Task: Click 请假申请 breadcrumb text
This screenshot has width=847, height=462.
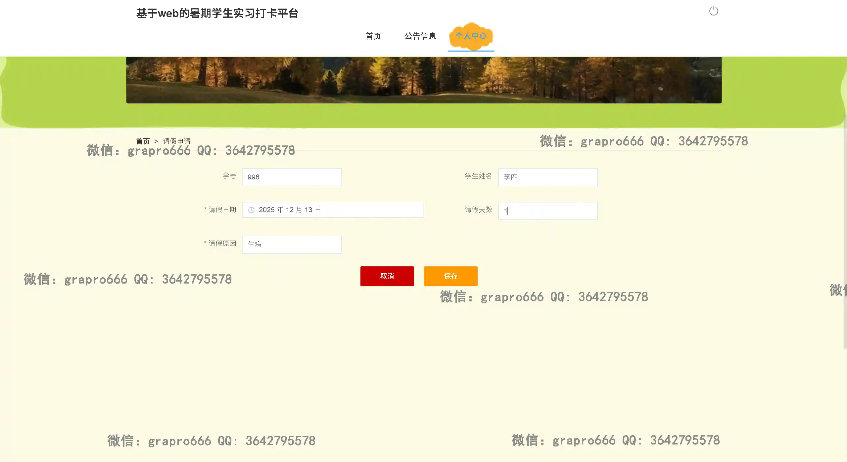Action: point(176,141)
